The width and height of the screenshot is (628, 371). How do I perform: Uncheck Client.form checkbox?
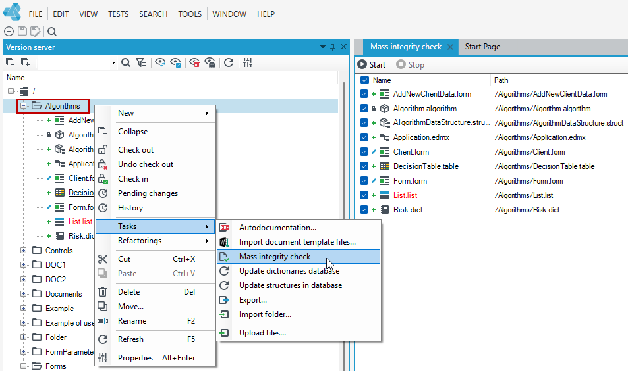pyautogui.click(x=364, y=152)
